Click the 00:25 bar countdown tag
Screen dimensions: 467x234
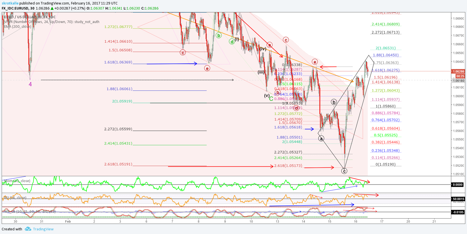tap(460, 76)
